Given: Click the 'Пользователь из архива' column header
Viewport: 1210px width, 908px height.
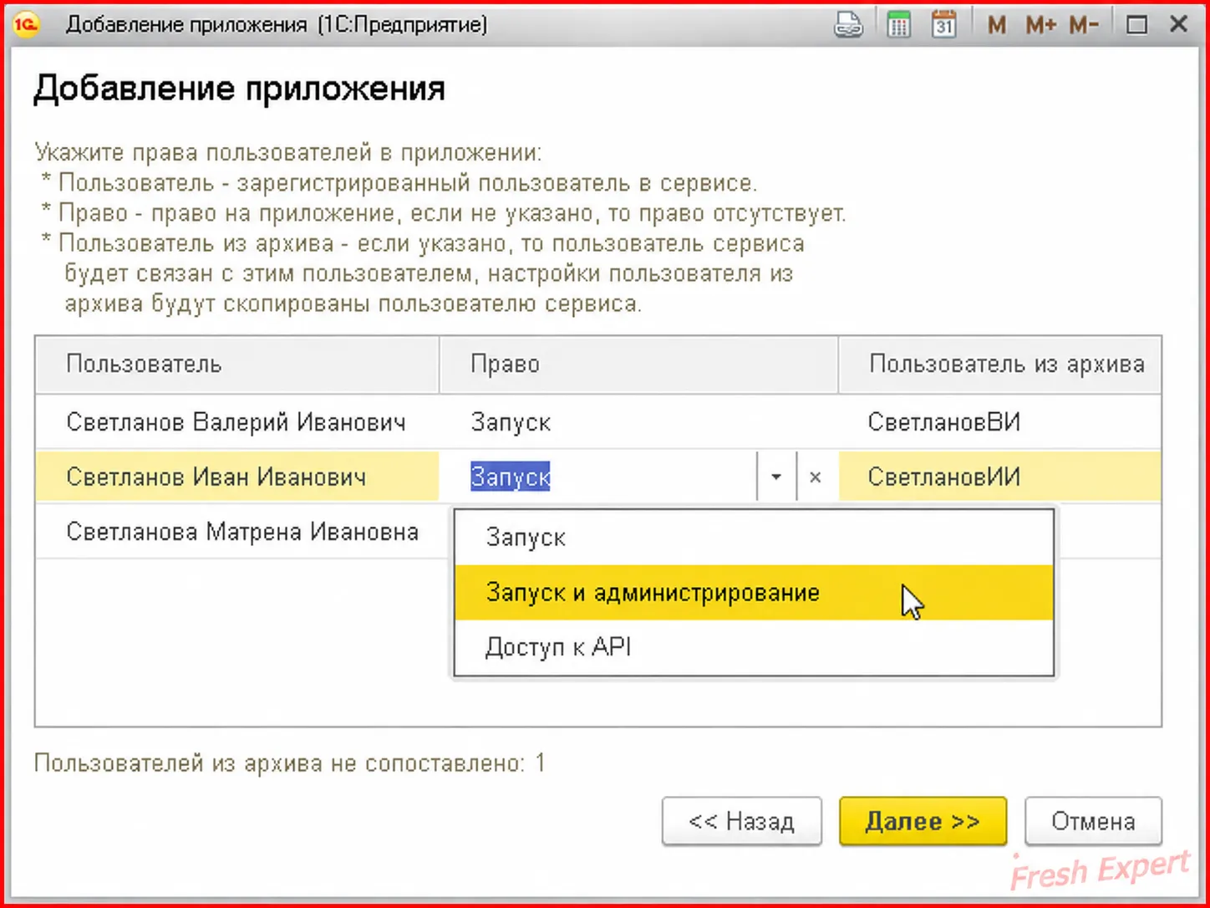Looking at the screenshot, I should click(x=999, y=365).
